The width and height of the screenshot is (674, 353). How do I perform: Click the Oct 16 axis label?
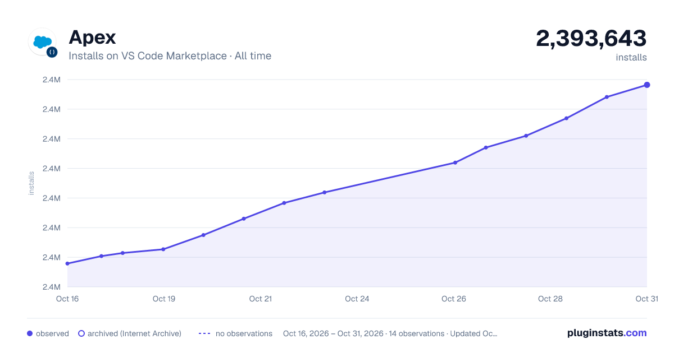click(x=67, y=299)
